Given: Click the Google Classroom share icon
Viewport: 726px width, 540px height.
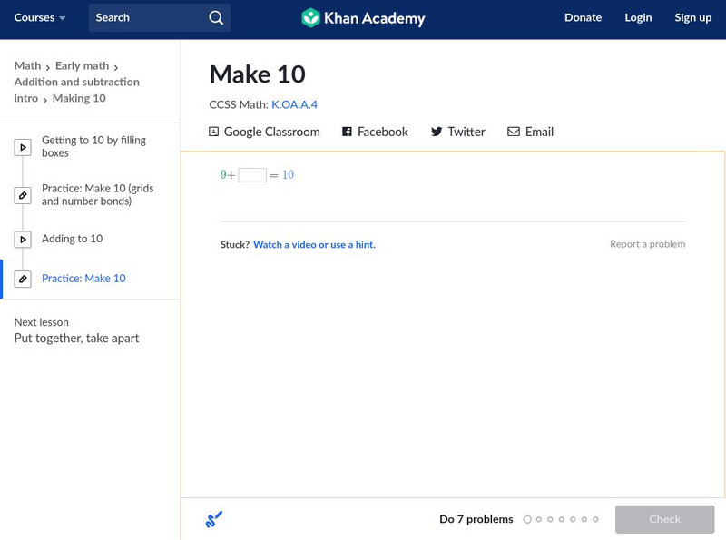Looking at the screenshot, I should pos(215,132).
